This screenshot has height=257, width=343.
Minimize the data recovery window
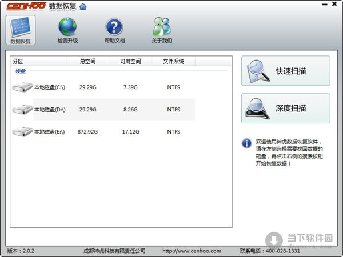pyautogui.click(x=325, y=5)
